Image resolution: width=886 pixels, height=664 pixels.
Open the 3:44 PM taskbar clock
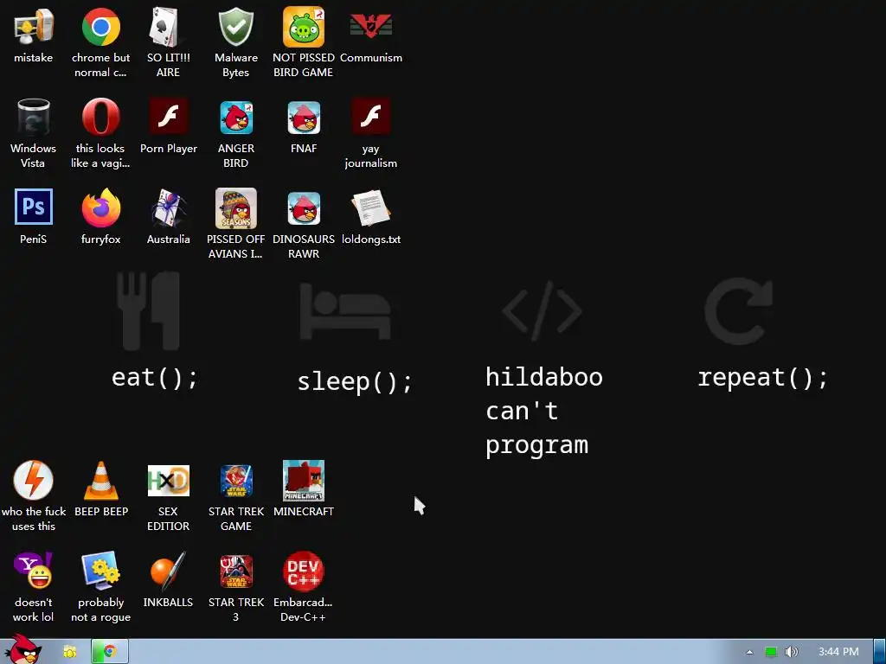(838, 652)
